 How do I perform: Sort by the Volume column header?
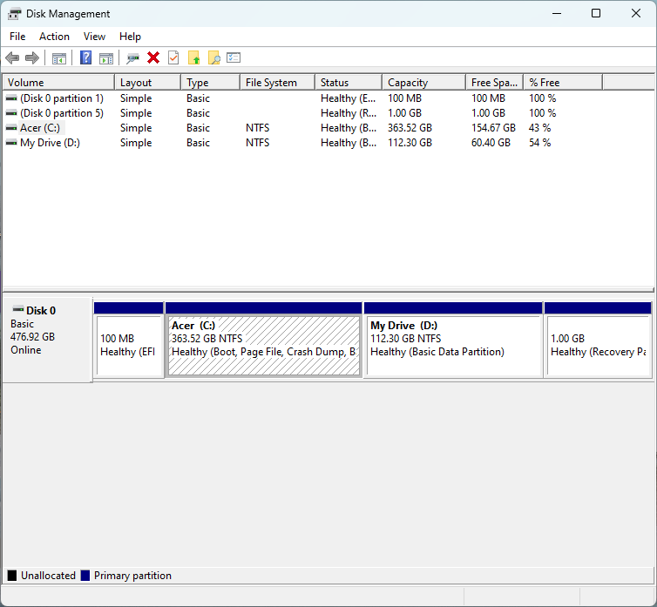58,83
